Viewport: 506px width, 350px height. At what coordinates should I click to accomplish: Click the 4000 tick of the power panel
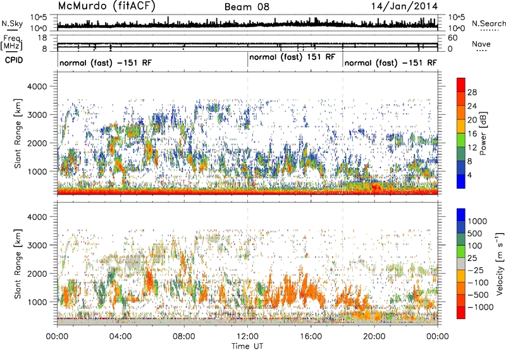pyautogui.click(x=39, y=87)
